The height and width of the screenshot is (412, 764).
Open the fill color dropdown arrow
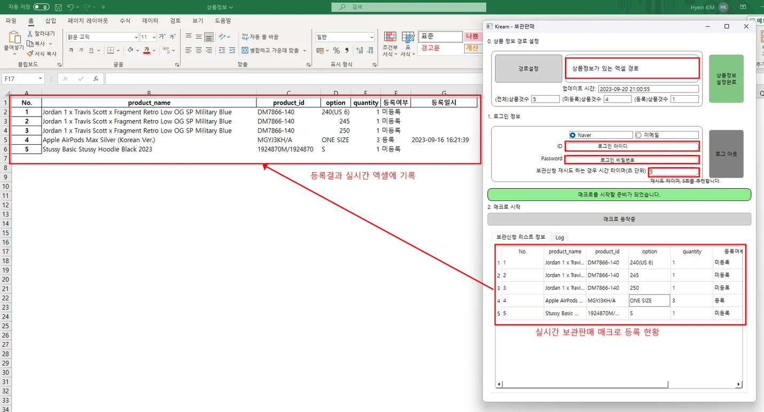[138, 50]
